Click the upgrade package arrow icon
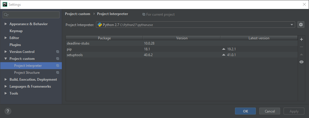Image resolution: width=309 pixels, height=118 pixels. (x=301, y=54)
